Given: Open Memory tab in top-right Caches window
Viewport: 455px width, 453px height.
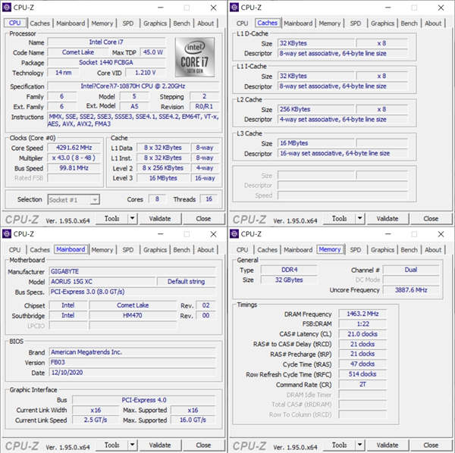Looking at the screenshot, I should click(x=329, y=23).
